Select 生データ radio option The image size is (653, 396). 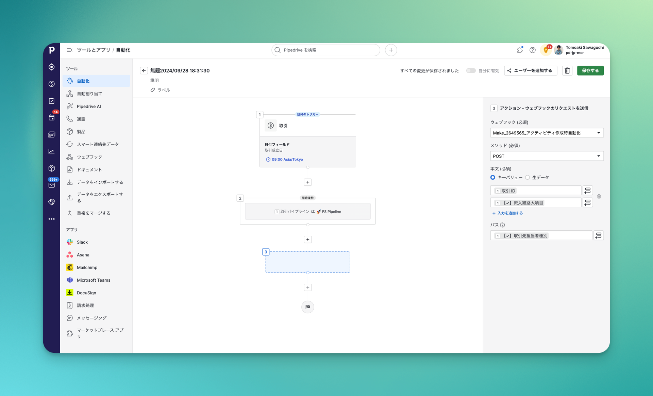coord(528,177)
